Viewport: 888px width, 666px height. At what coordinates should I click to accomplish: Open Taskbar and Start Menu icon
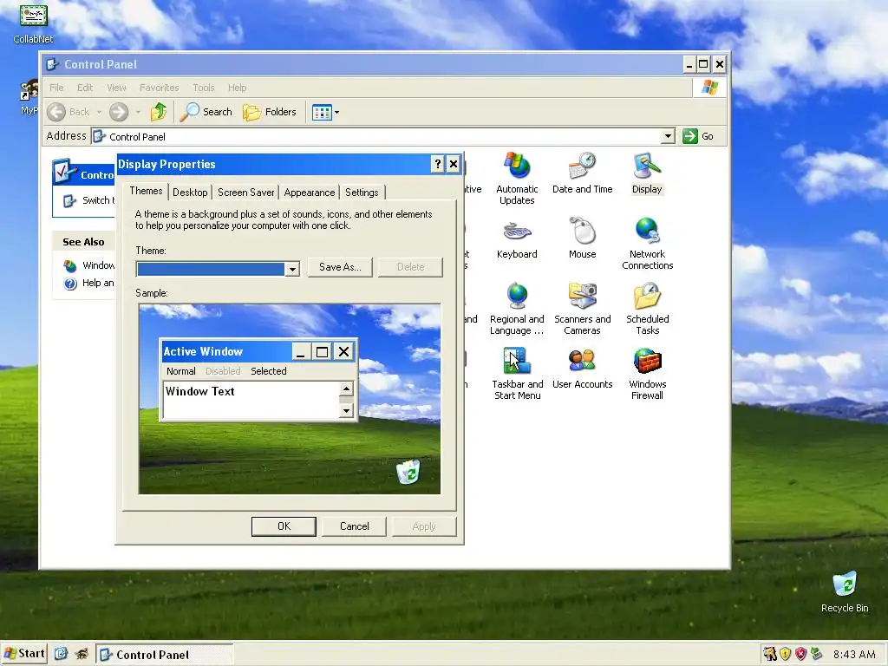(517, 374)
